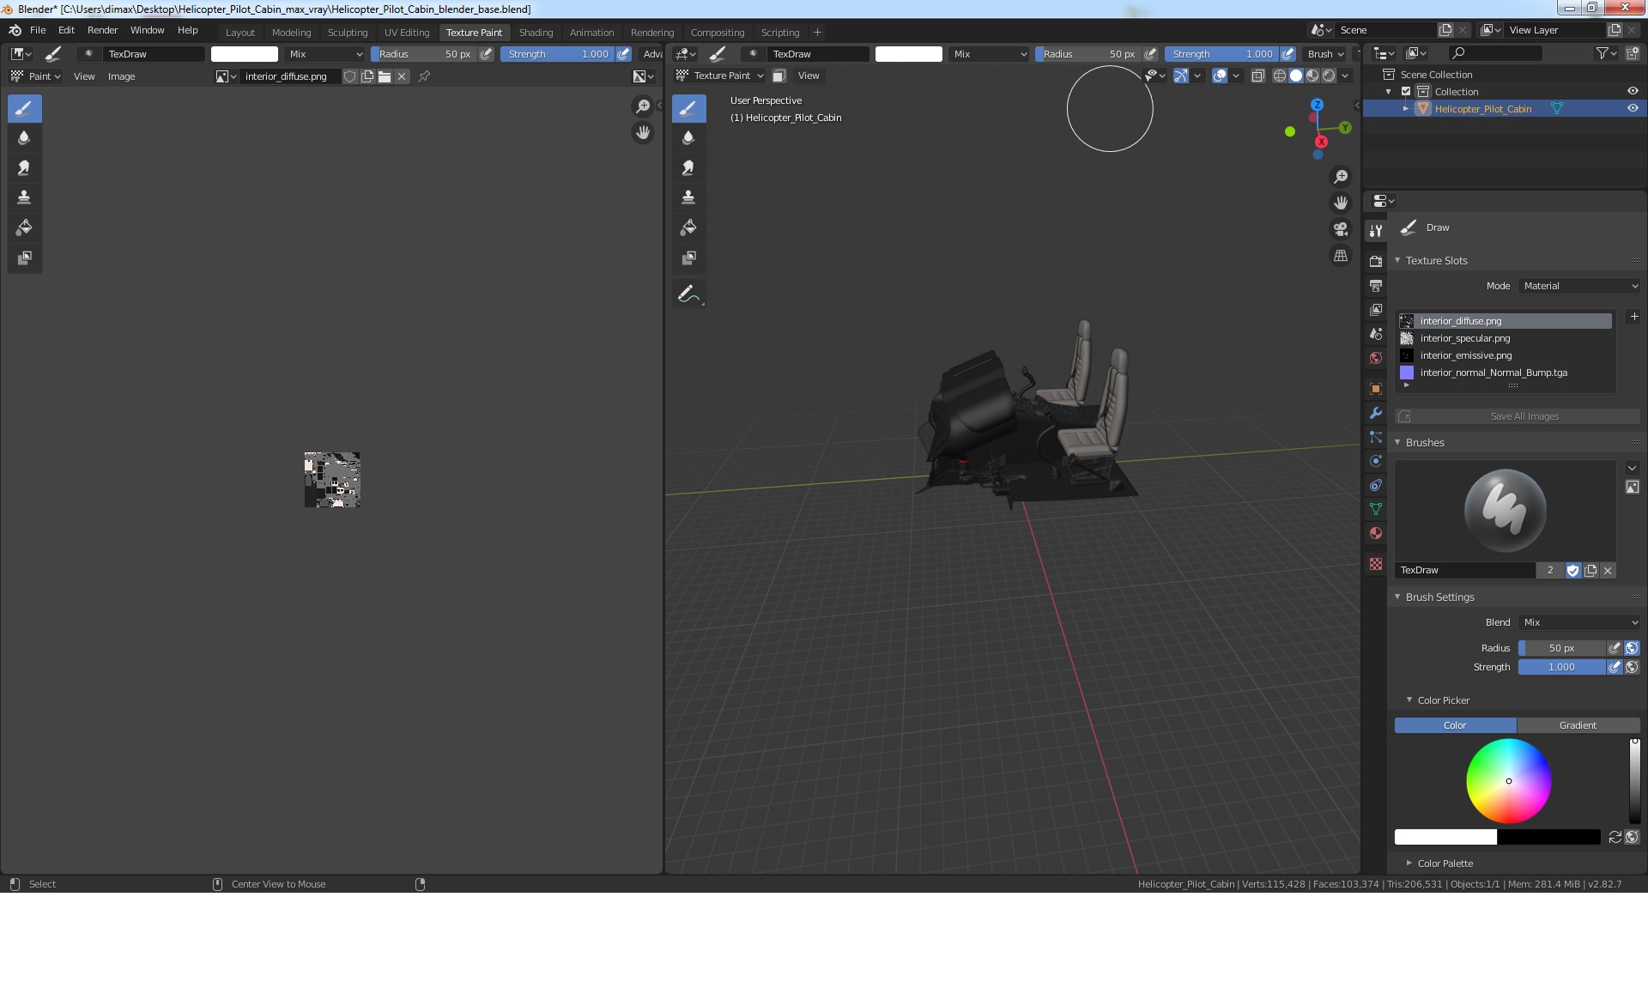
Task: Switch to the Shading workspace tab
Action: (x=536, y=33)
